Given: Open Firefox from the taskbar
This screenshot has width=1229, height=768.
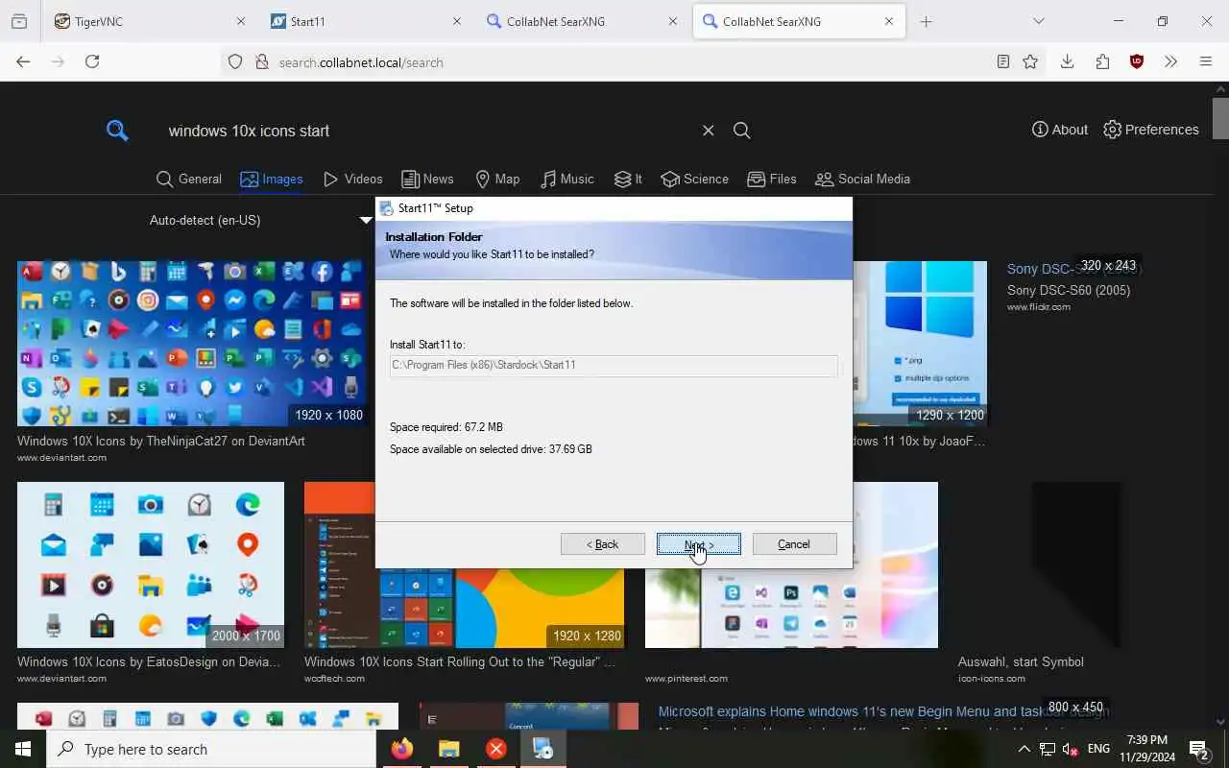Looking at the screenshot, I should coord(402,749).
